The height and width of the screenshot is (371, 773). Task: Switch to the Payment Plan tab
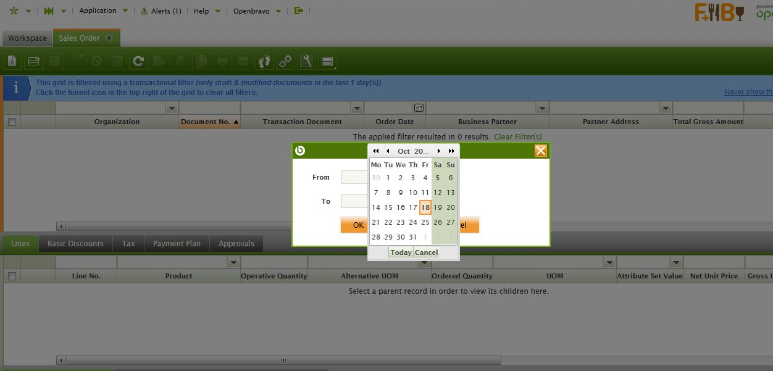coord(177,244)
